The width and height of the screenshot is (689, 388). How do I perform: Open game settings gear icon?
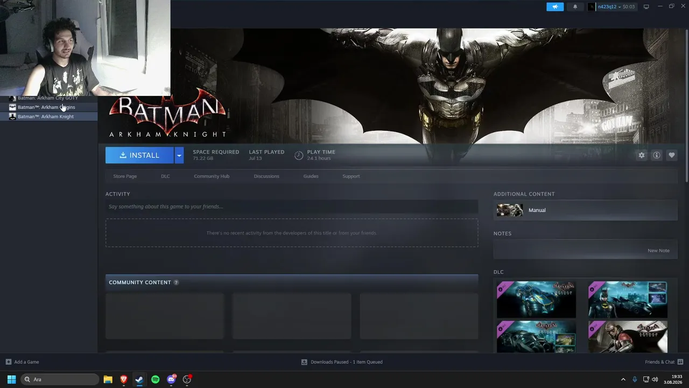[642, 155]
